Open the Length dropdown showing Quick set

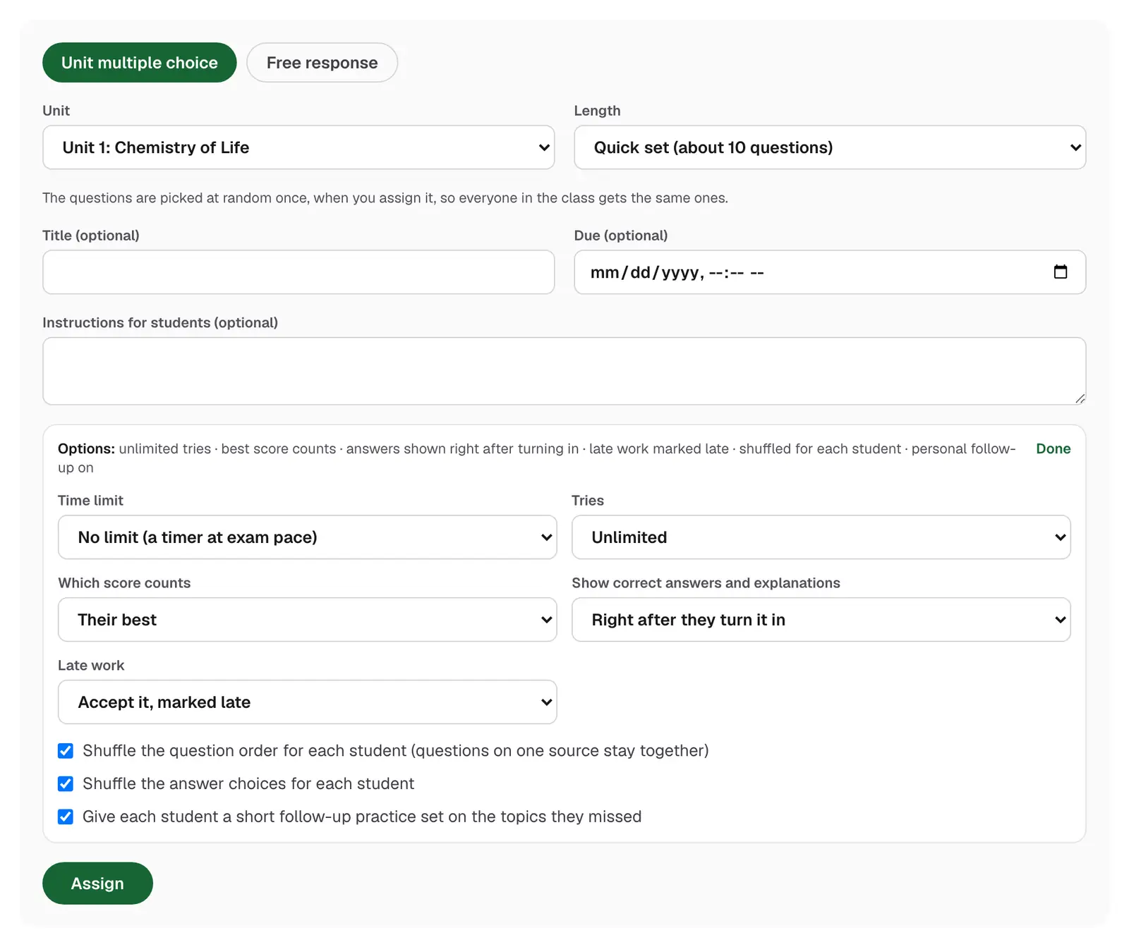click(x=830, y=147)
